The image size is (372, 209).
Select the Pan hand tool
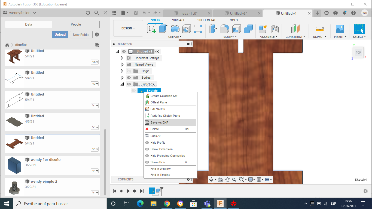pyautogui.click(x=227, y=180)
